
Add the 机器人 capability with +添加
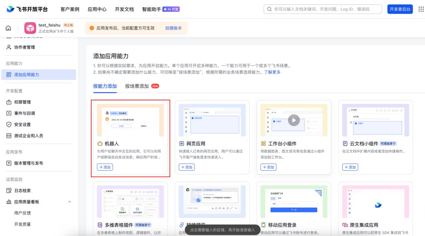(x=105, y=167)
